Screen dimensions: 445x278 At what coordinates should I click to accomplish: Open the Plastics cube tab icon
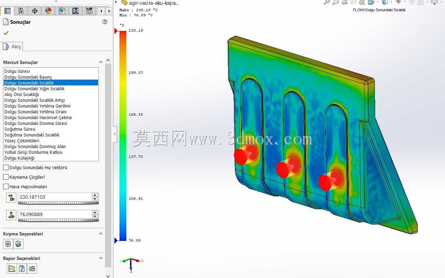(62, 11)
